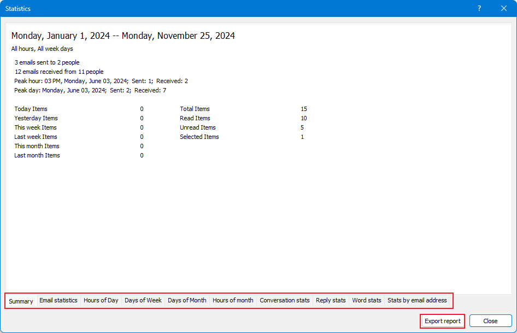Show the Days of Month tab
The width and height of the screenshot is (517, 333).
point(187,301)
